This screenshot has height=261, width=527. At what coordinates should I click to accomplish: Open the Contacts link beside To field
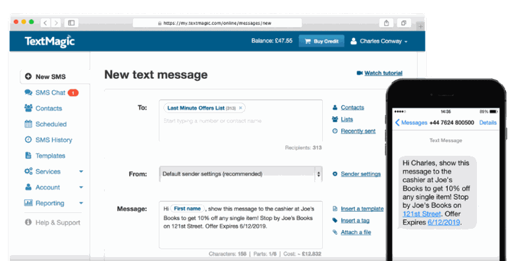point(352,107)
